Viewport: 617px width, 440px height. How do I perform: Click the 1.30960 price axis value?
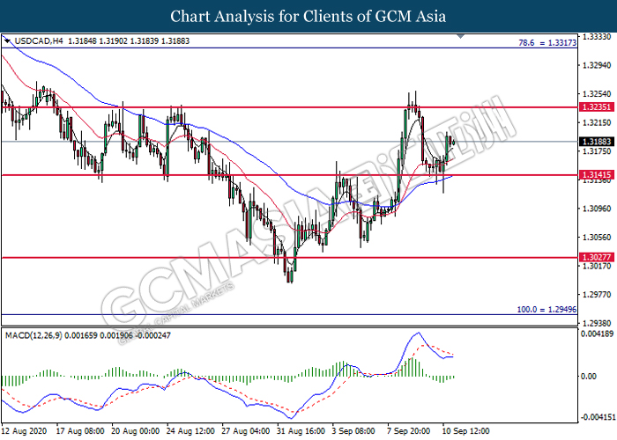pos(597,209)
